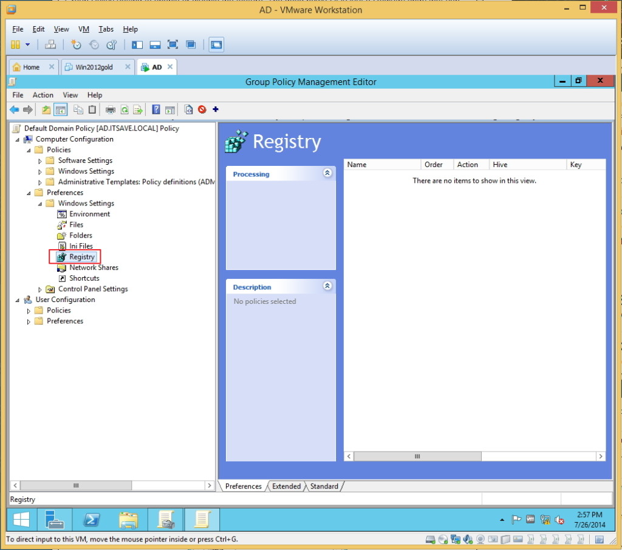The image size is (622, 550).
Task: Expand Software Settings folder
Action: tap(39, 161)
